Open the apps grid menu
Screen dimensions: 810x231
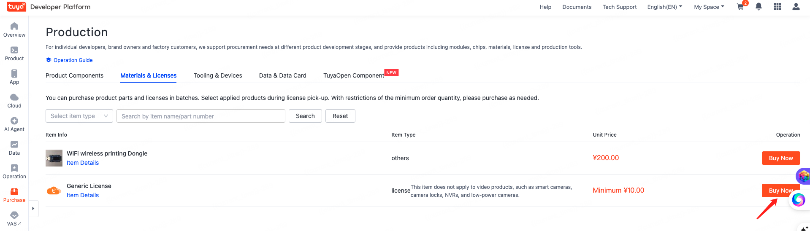click(777, 7)
